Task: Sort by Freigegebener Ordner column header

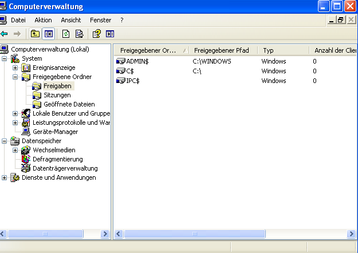Action: click(152, 50)
